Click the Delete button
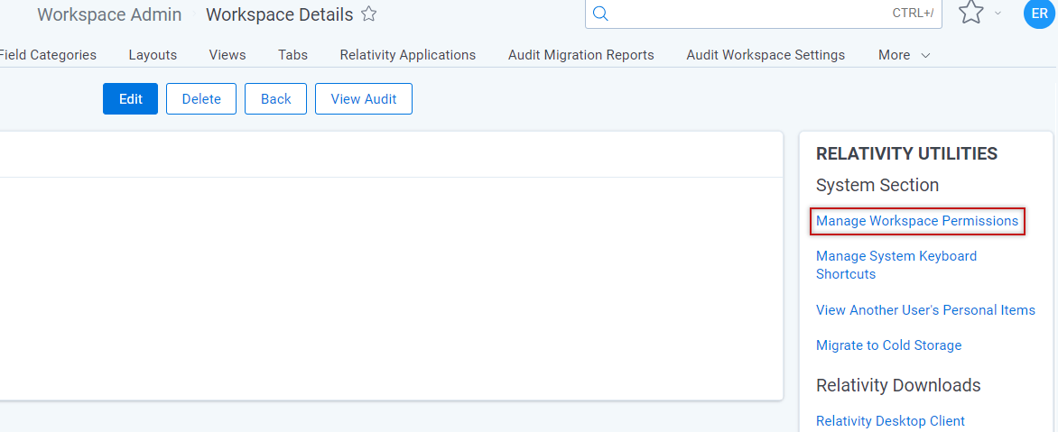Image resolution: width=1058 pixels, height=432 pixels. point(201,99)
